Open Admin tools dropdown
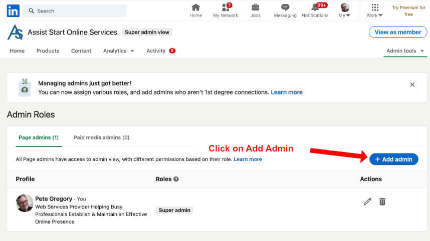 click(405, 51)
